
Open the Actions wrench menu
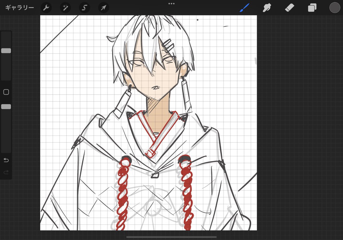[46, 8]
